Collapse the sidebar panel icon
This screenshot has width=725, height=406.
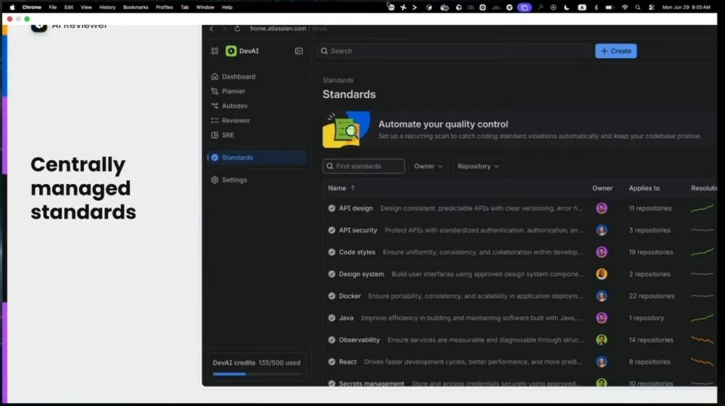click(x=299, y=51)
